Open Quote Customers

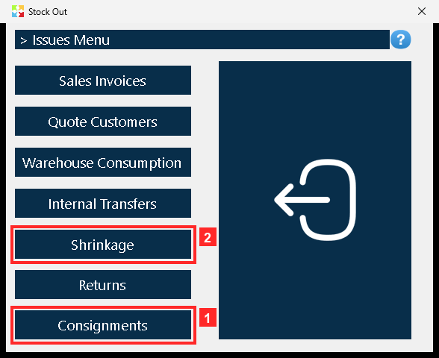103,121
